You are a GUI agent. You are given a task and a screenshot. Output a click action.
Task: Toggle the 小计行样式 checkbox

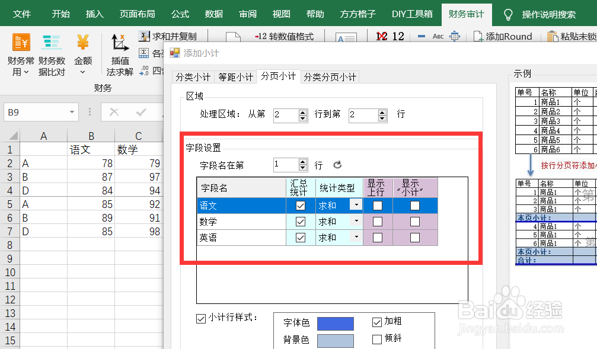tap(200, 319)
